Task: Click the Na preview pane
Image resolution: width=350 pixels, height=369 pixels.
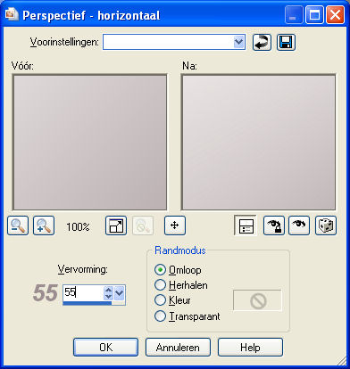Action: (x=259, y=143)
